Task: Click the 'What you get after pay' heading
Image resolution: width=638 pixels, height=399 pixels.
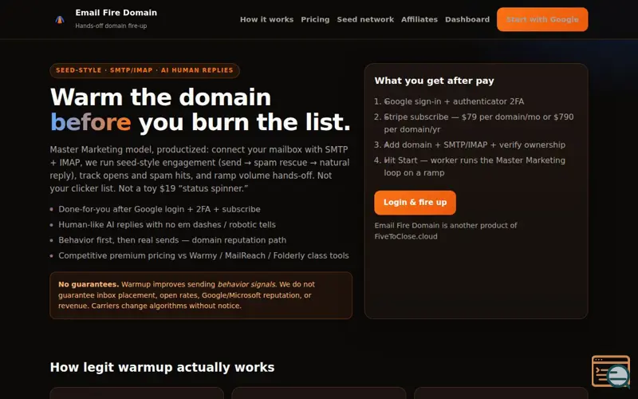Action: click(x=434, y=81)
